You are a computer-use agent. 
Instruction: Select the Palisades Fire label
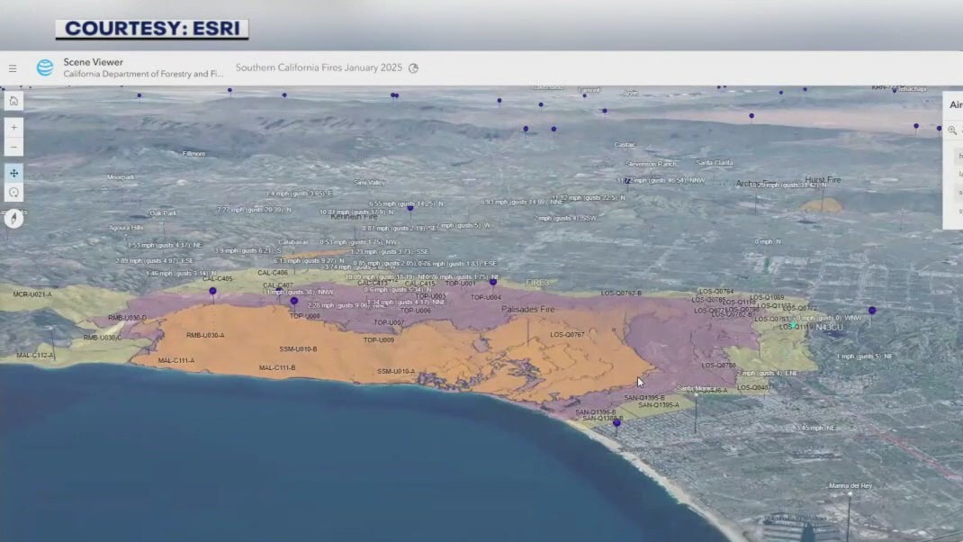(x=529, y=309)
